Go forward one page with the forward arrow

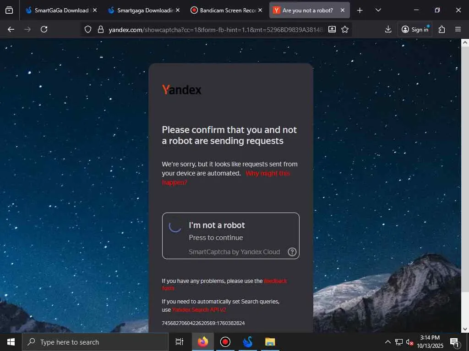pyautogui.click(x=27, y=29)
